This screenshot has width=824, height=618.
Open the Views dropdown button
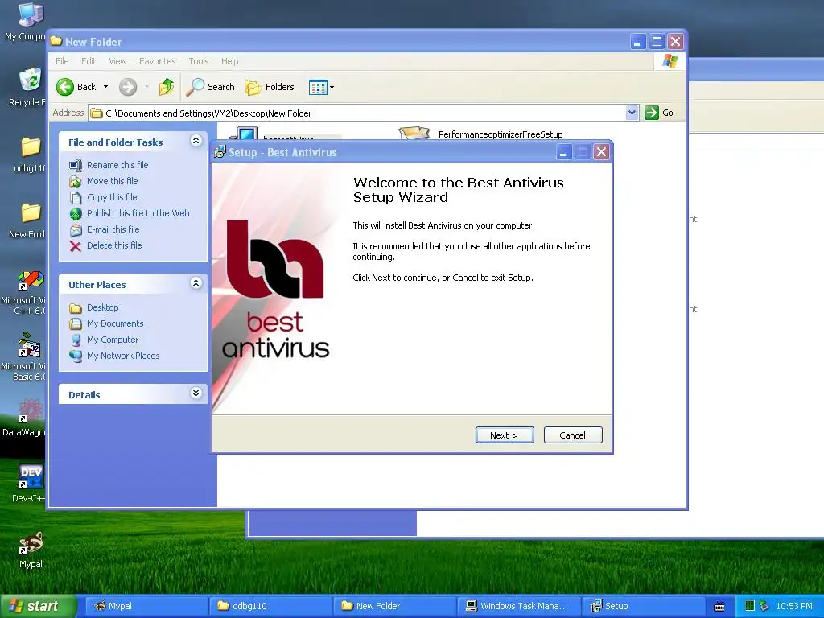point(321,87)
